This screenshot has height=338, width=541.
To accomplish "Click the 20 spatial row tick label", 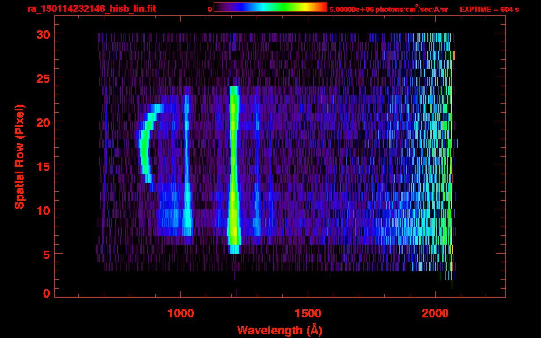I will [x=44, y=122].
